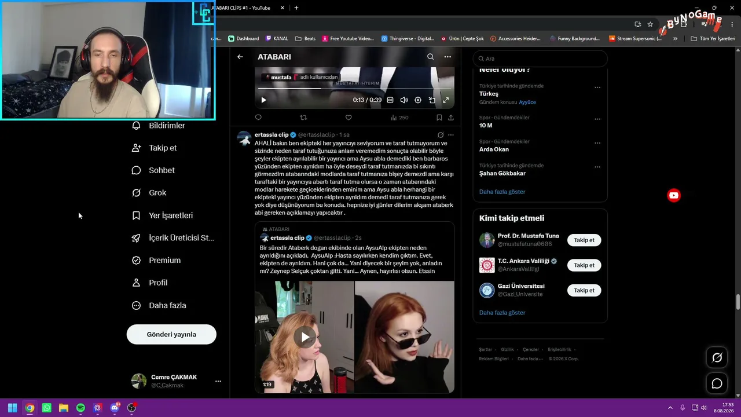
Task: Enter fullscreen on the video player
Action: click(x=446, y=100)
